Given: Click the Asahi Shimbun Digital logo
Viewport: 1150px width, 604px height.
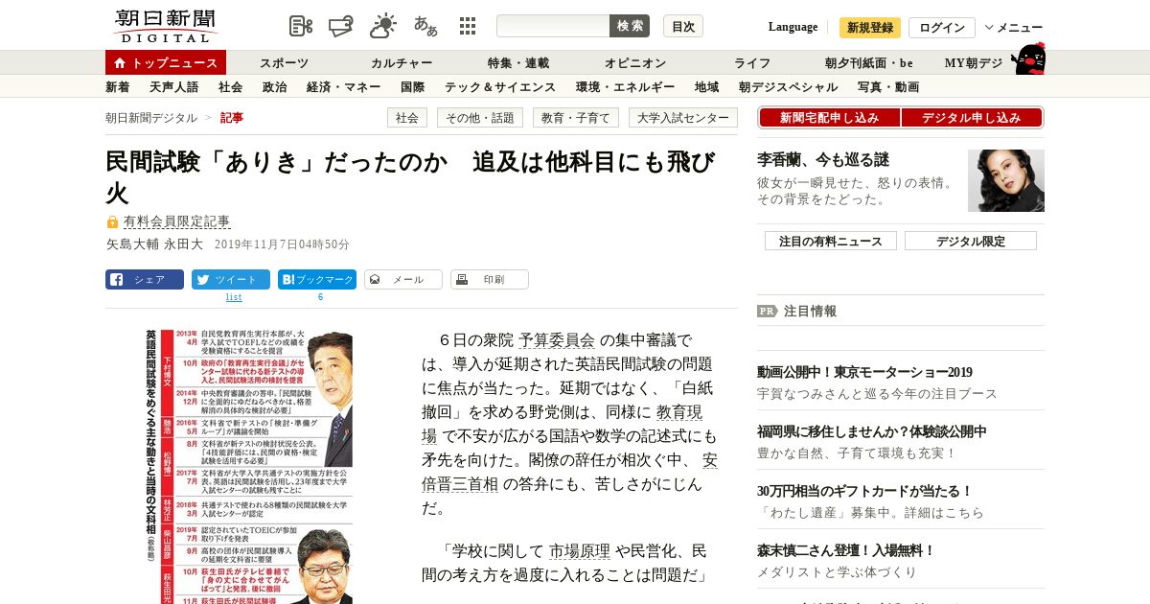Looking at the screenshot, I should tap(165, 26).
